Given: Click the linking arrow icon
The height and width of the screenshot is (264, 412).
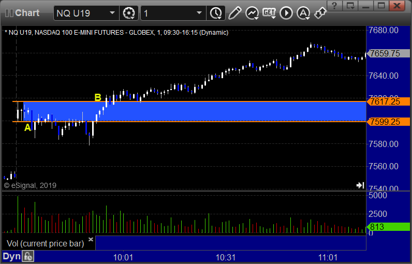Looking at the screenshot, I should click(x=320, y=13).
